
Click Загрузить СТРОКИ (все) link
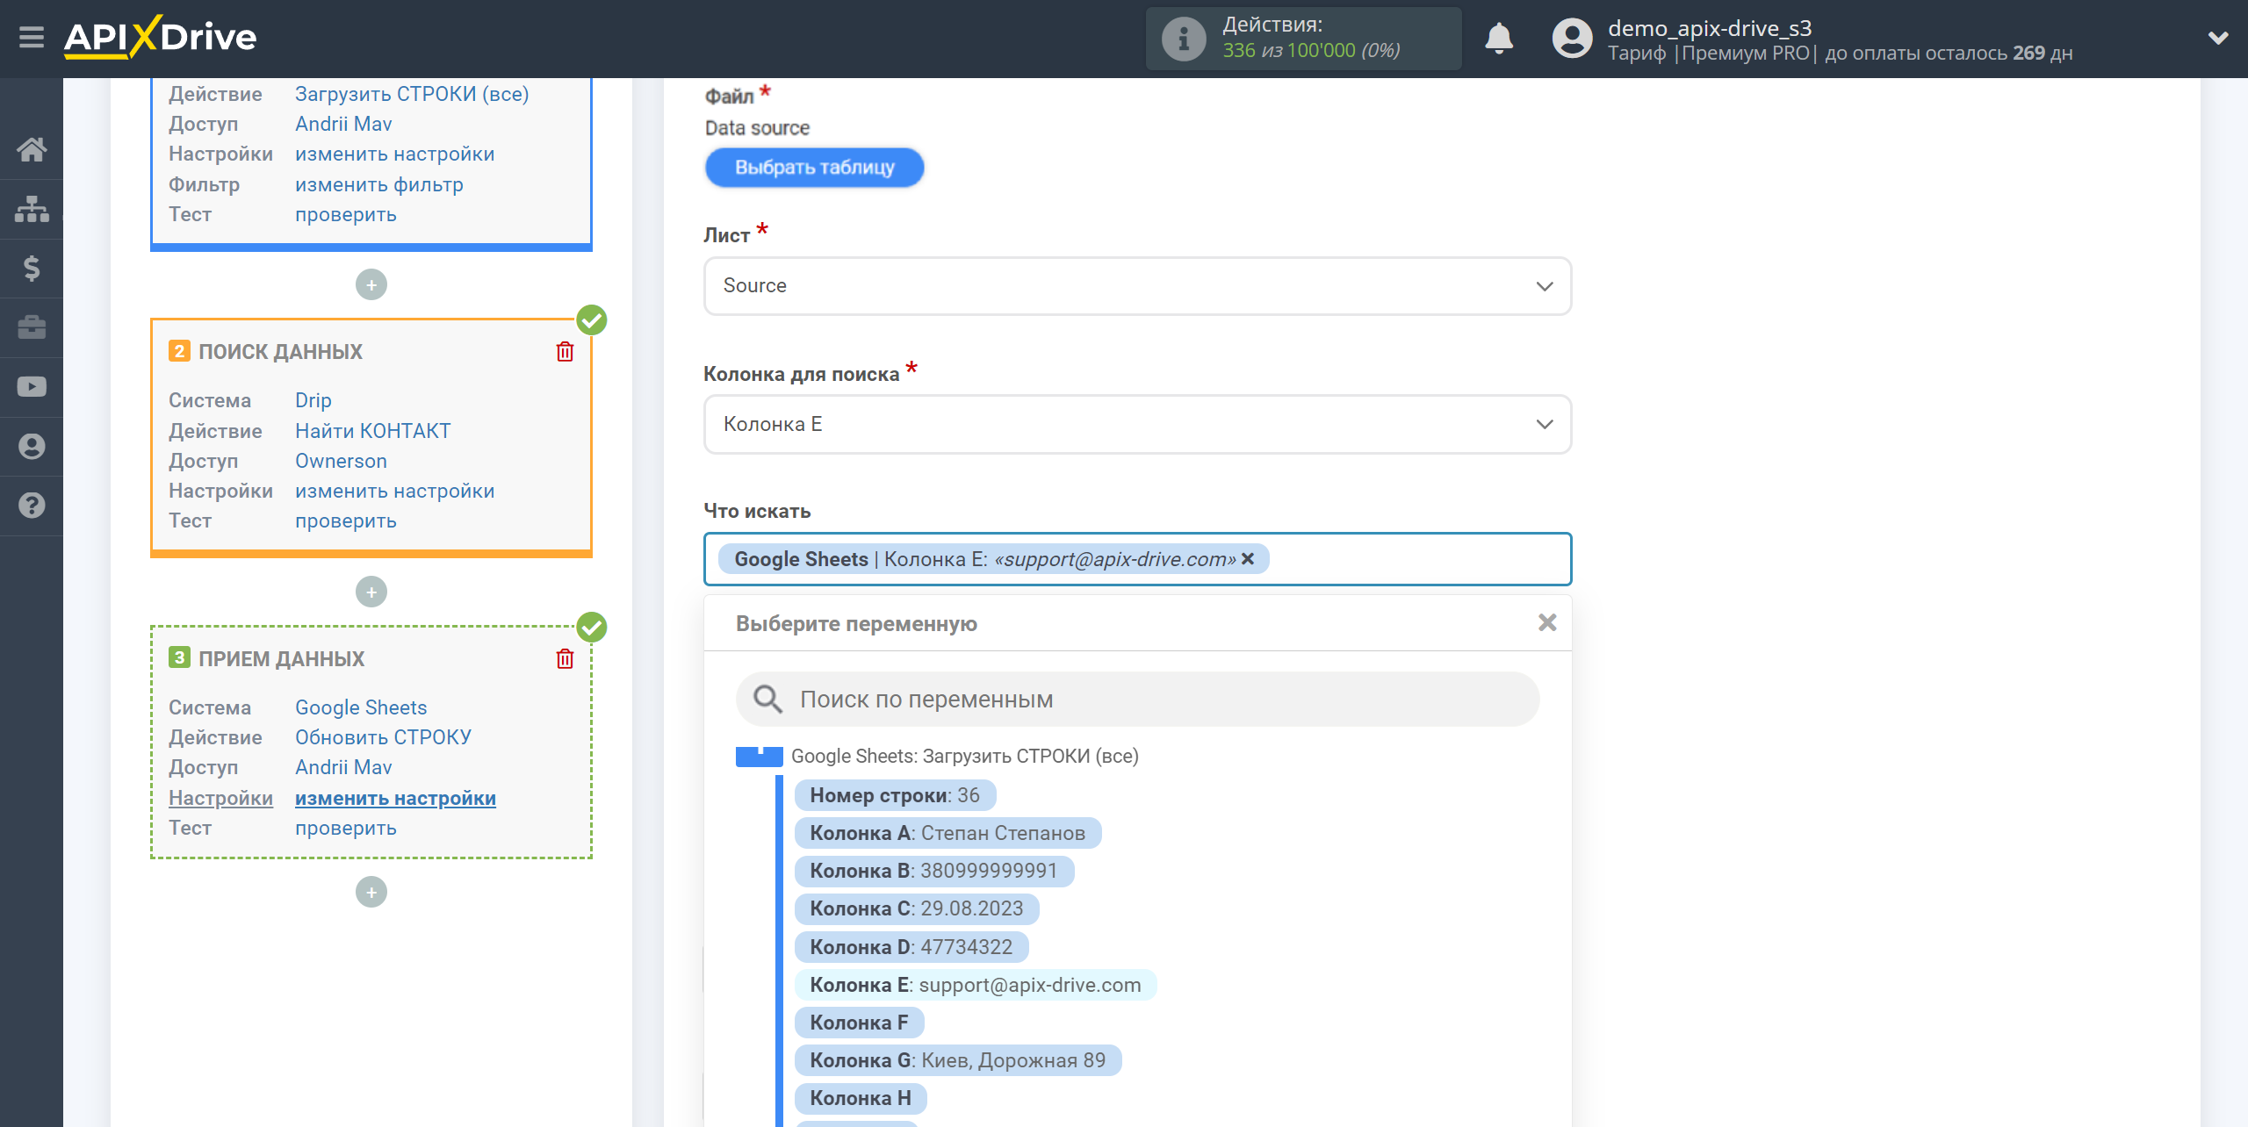tap(412, 94)
